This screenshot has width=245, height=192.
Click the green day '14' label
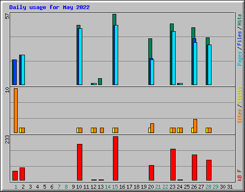click(108, 187)
